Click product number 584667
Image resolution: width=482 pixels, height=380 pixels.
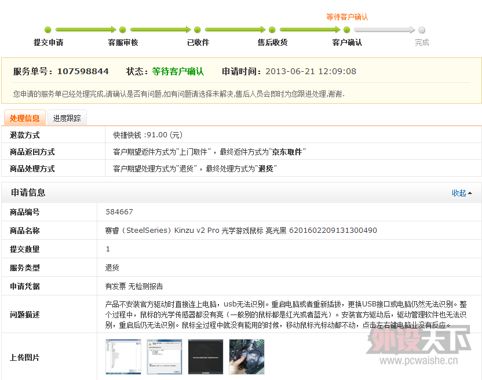pyautogui.click(x=119, y=212)
